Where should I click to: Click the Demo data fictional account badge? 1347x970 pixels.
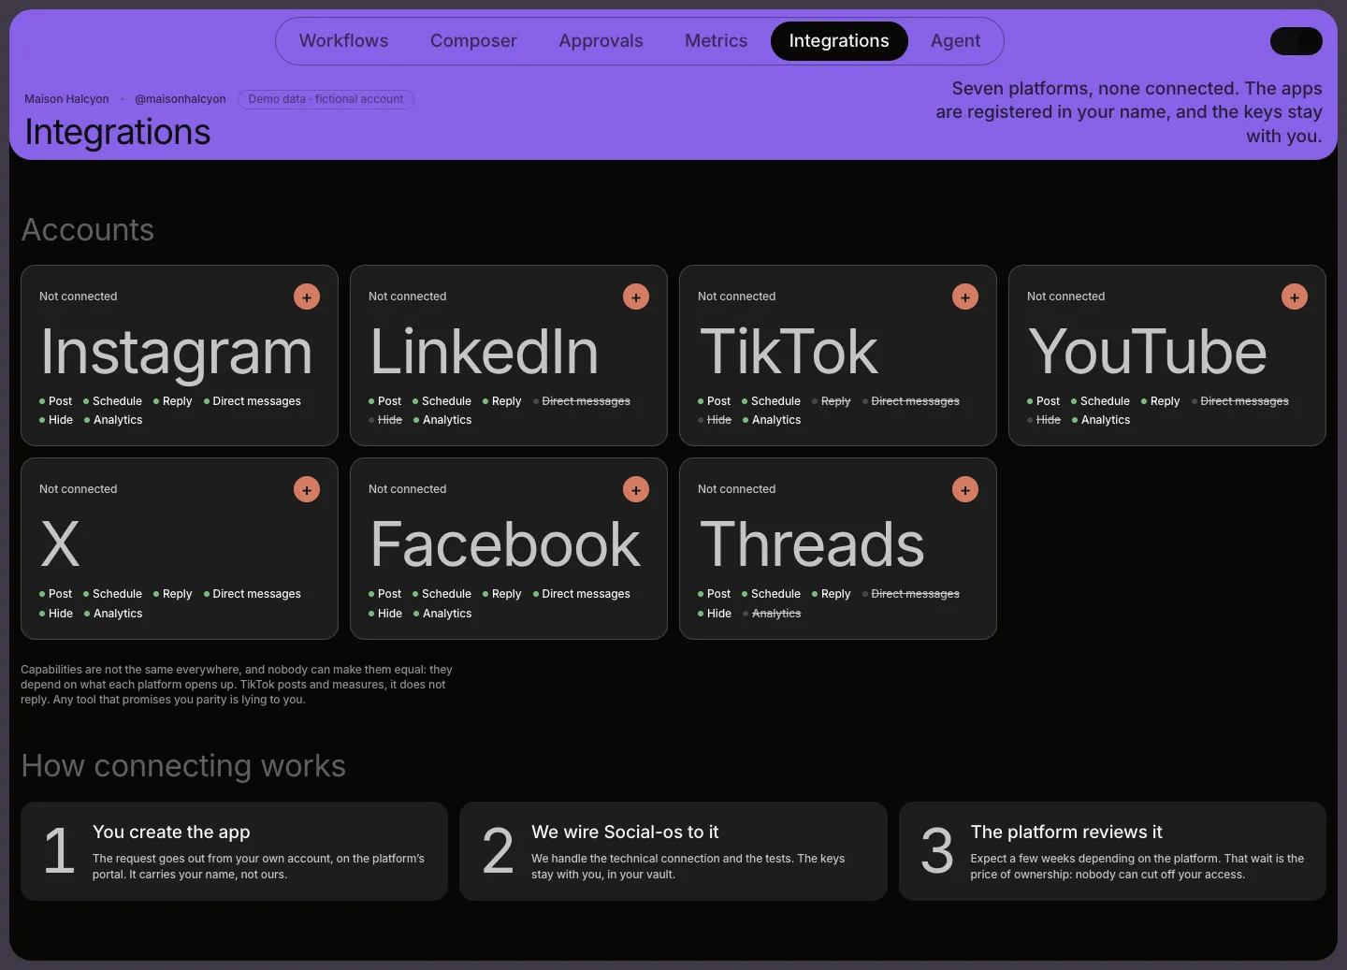coord(326,99)
